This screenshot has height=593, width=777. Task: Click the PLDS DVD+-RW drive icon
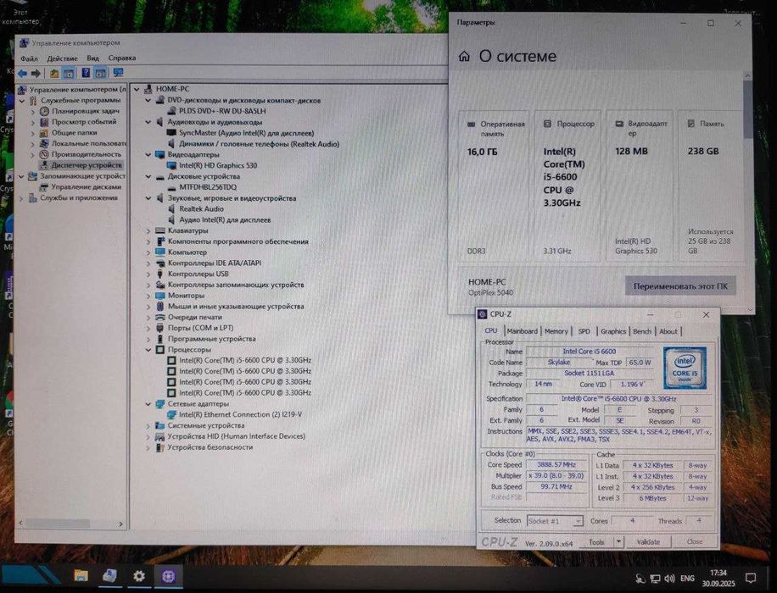(x=172, y=111)
